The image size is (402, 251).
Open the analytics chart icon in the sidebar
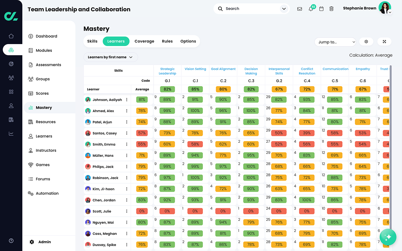pos(11,133)
